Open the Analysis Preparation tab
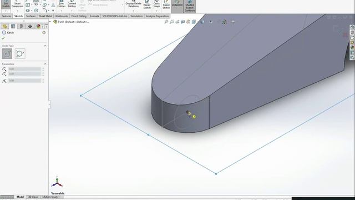The height and width of the screenshot is (200, 355). pyautogui.click(x=158, y=16)
